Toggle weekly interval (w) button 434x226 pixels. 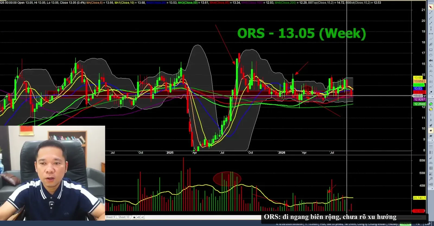(430, 130)
